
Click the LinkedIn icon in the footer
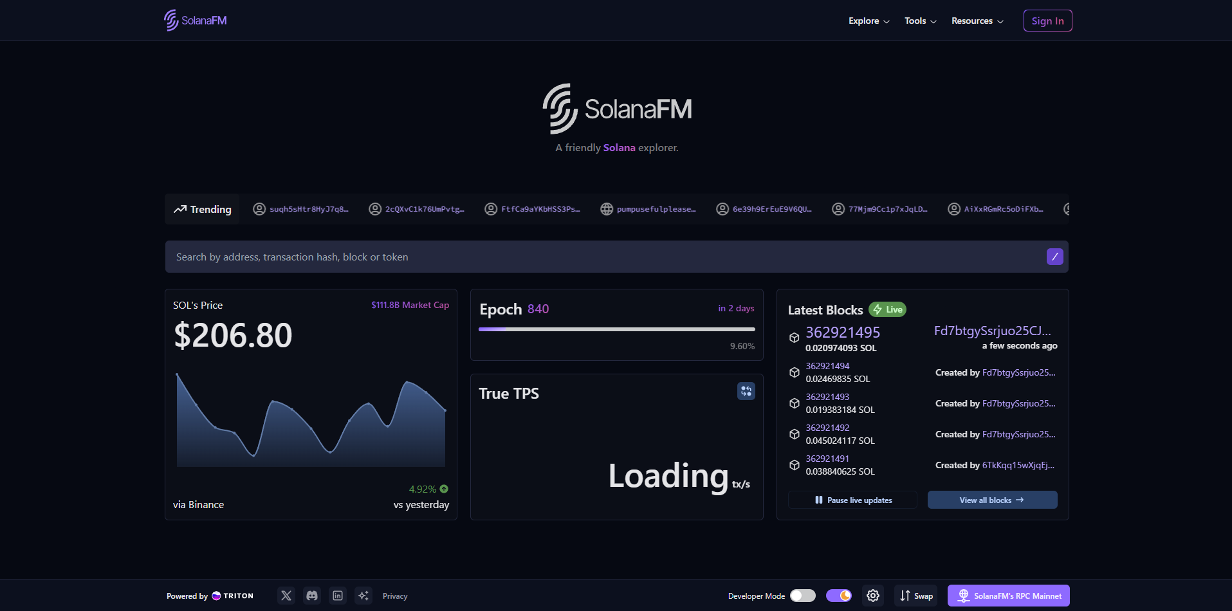[x=338, y=596]
